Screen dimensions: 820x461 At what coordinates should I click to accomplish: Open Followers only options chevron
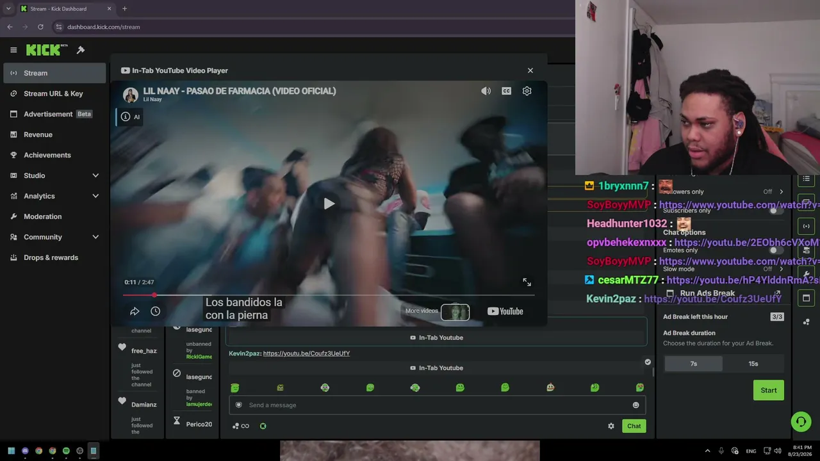(781, 191)
